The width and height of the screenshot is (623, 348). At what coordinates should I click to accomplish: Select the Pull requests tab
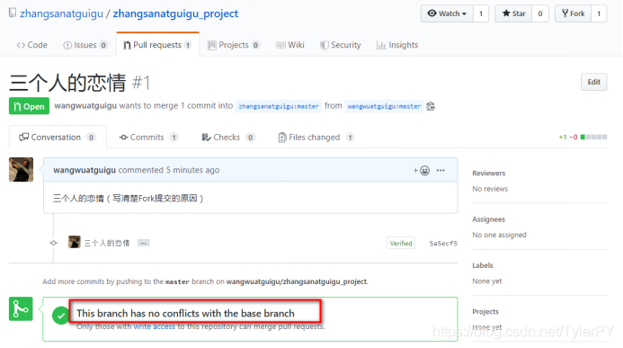157,45
